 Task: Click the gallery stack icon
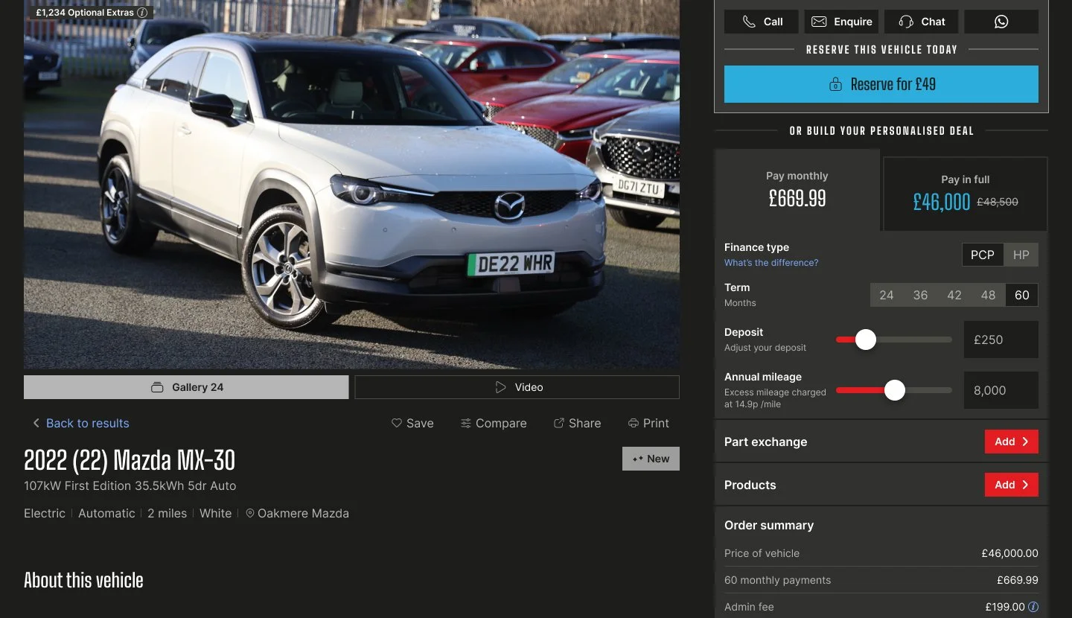157,387
